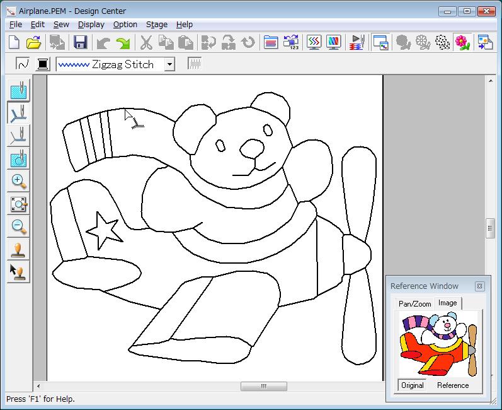This screenshot has height=410, width=502.
Task: Open the File menu
Action: (15, 25)
